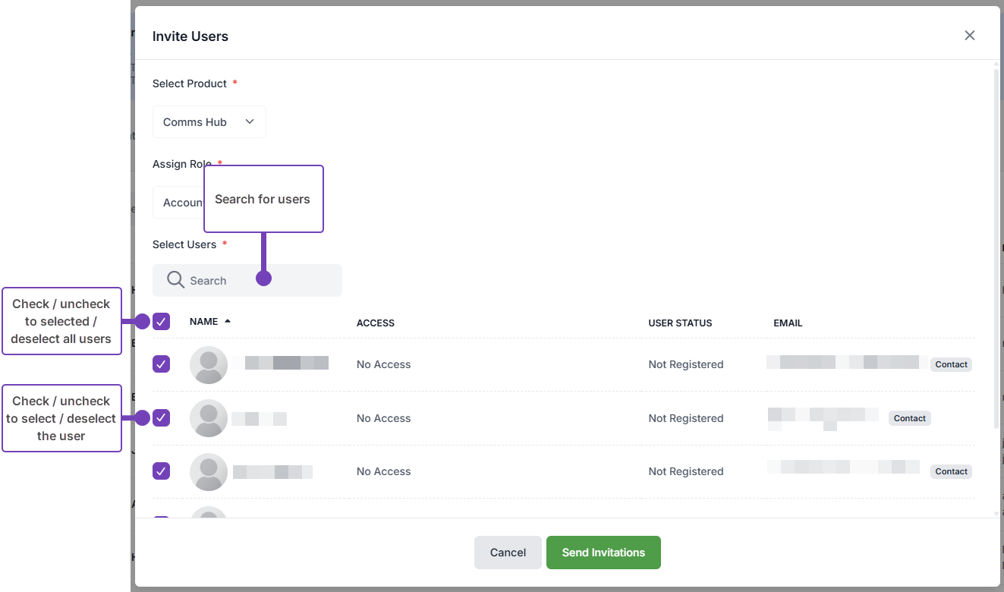
Task: Click the NAME column sort arrow
Action: pyautogui.click(x=228, y=322)
